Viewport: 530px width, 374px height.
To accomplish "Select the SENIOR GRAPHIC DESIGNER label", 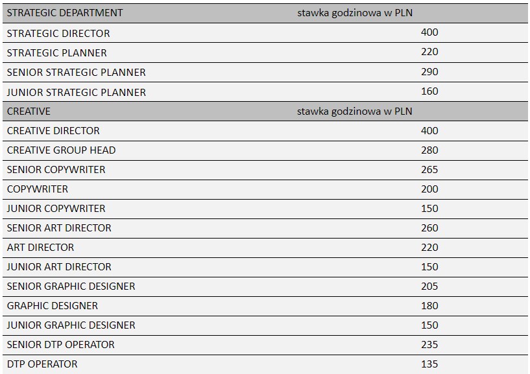I will (x=71, y=286).
